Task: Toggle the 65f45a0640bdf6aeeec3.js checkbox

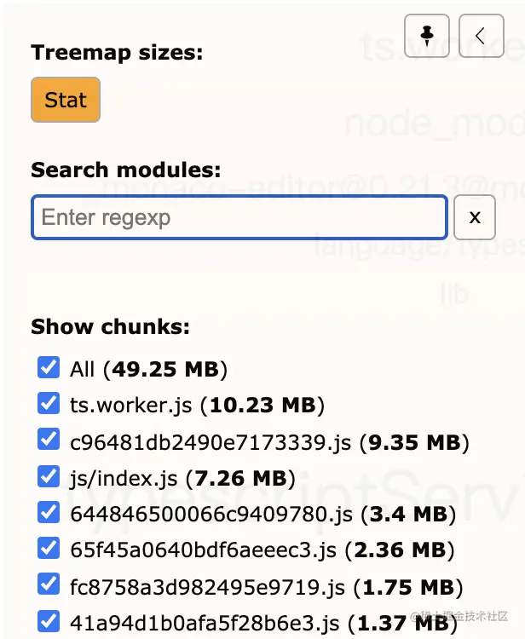Action: (x=48, y=548)
